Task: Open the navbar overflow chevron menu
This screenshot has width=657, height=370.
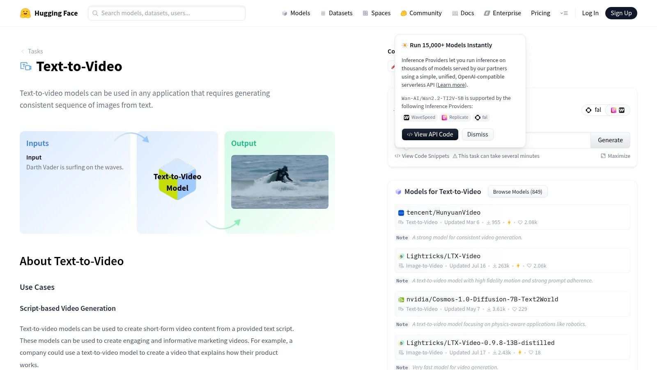Action: point(564,13)
